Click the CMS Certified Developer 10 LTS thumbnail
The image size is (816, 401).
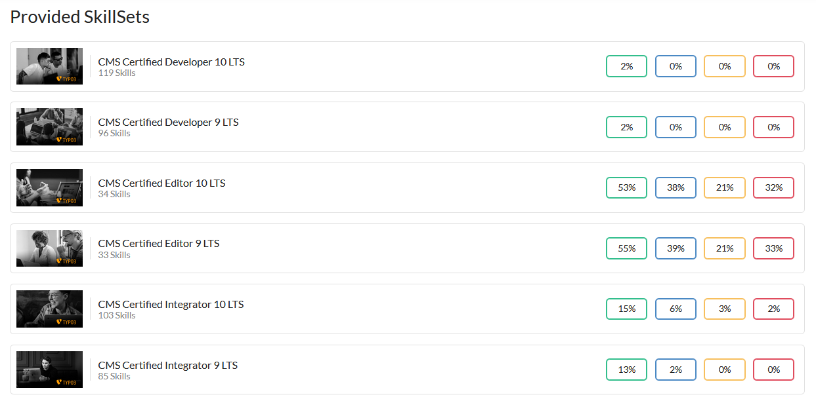tap(49, 66)
